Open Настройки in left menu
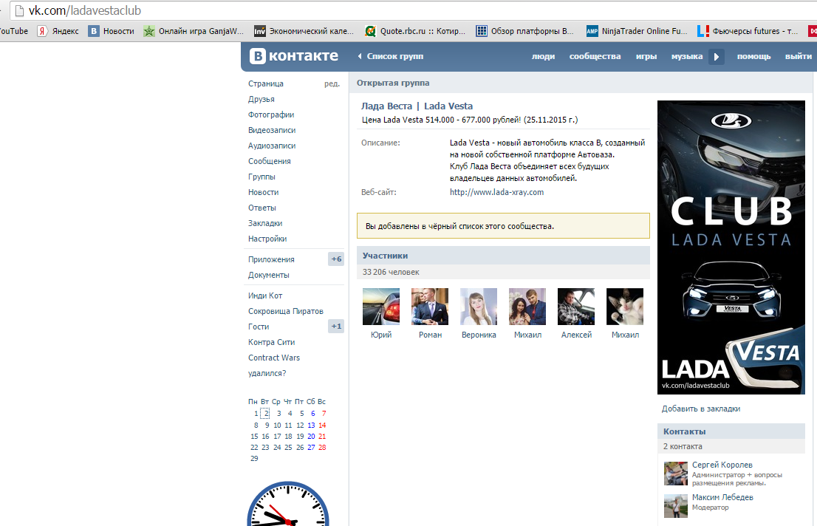 (x=267, y=239)
